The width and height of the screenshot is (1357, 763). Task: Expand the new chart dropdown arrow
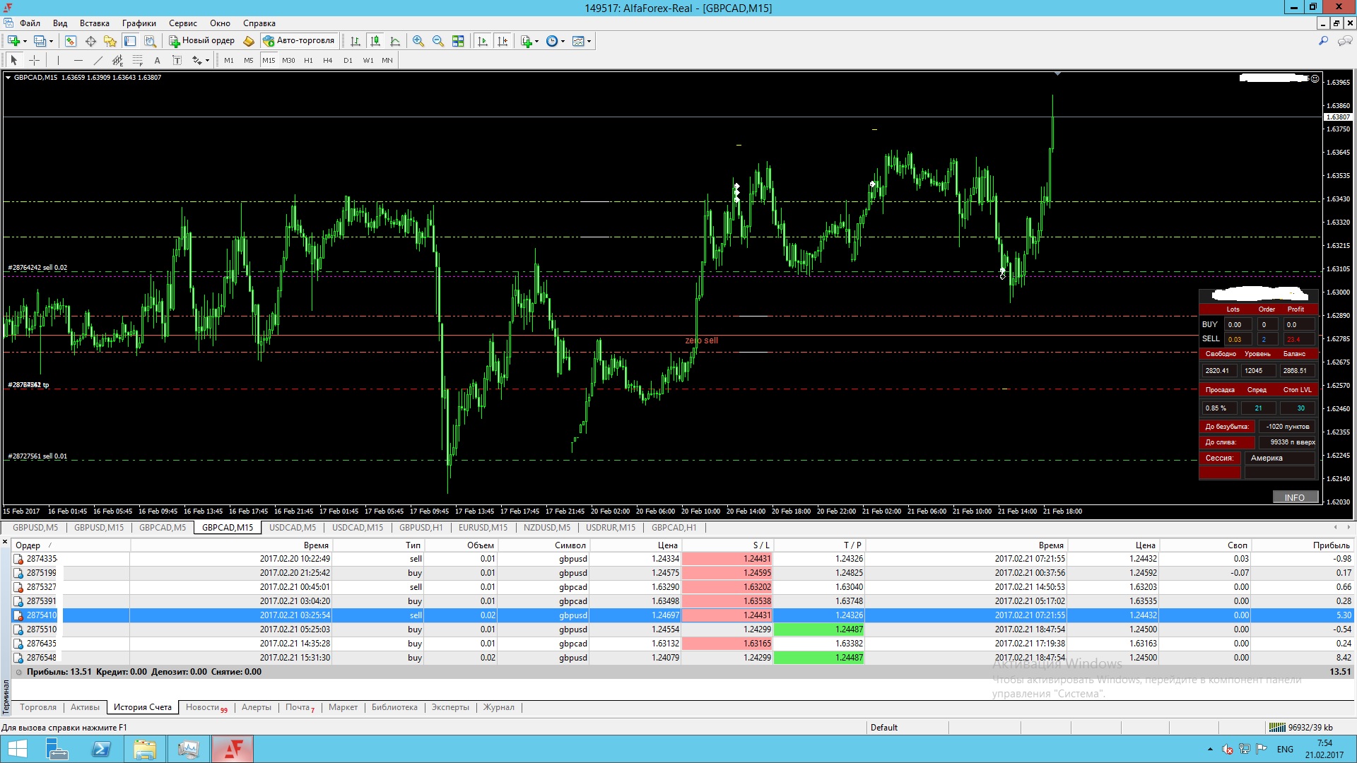25,41
